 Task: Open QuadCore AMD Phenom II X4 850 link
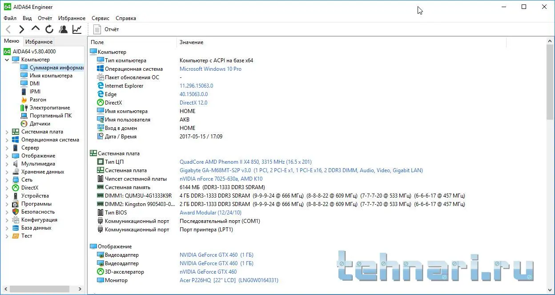[245, 162]
